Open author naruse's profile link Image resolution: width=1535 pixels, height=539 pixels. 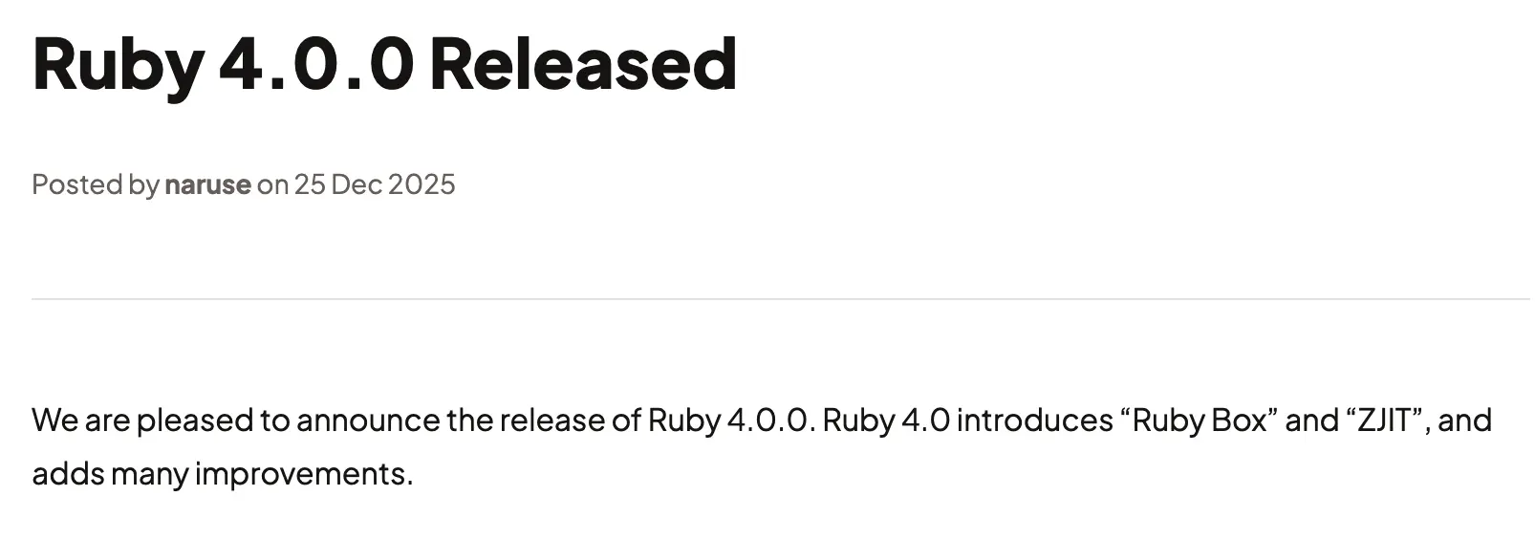point(207,184)
